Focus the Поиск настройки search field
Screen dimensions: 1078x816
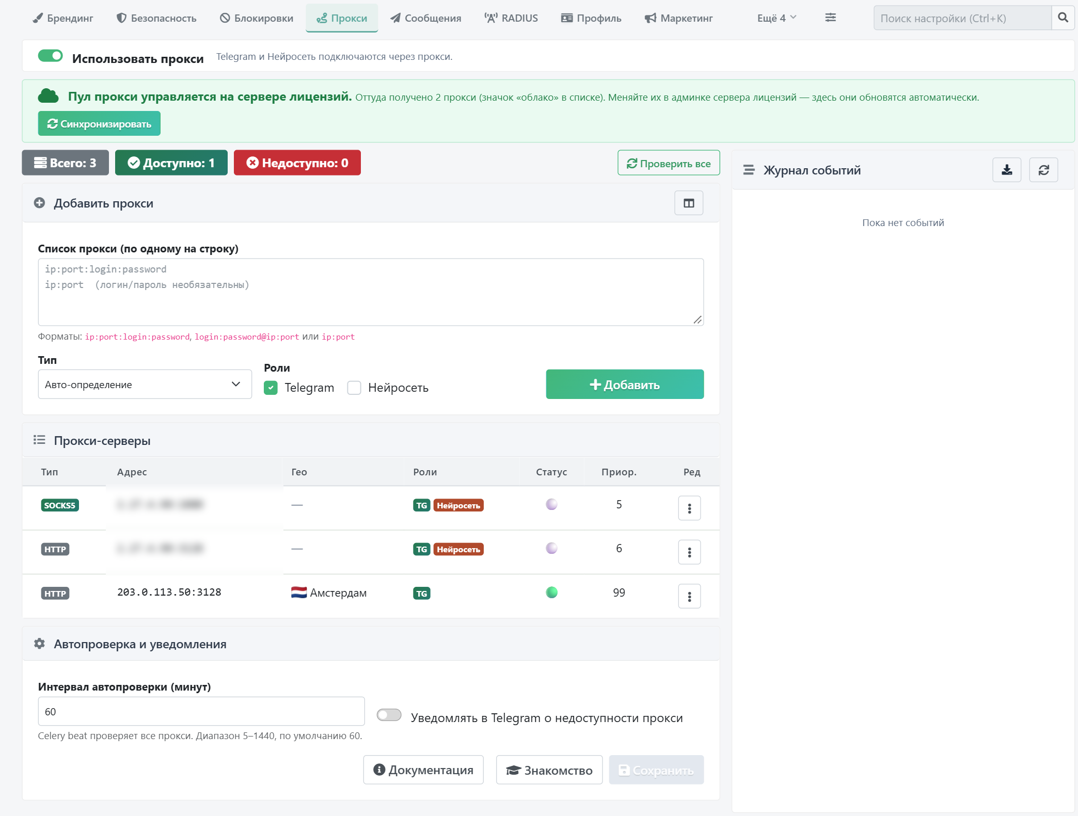click(x=962, y=18)
